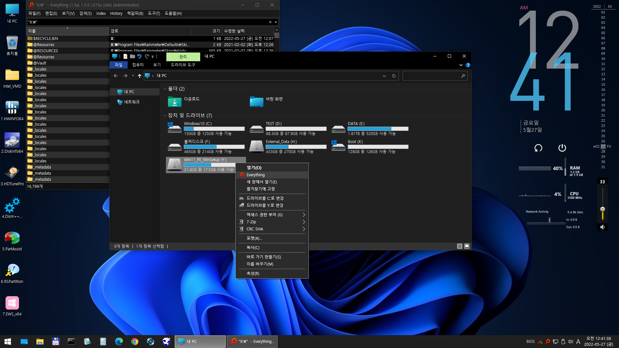Screen dimensions: 619x348
Task: Choose Everything in the context menu
Action: (x=272, y=175)
